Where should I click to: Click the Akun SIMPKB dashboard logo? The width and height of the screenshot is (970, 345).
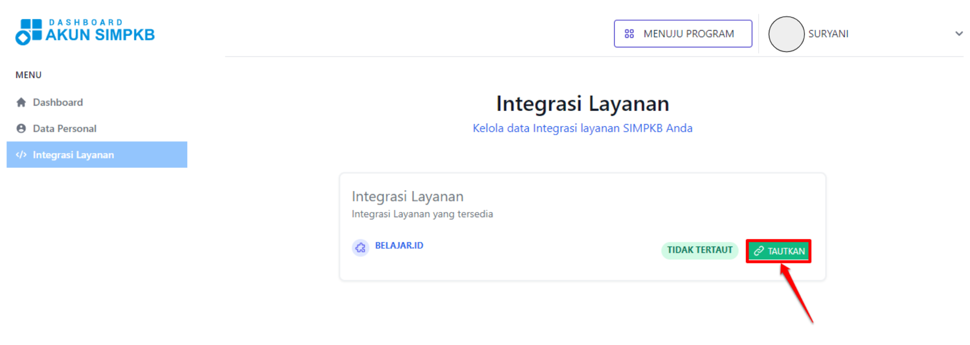[85, 32]
